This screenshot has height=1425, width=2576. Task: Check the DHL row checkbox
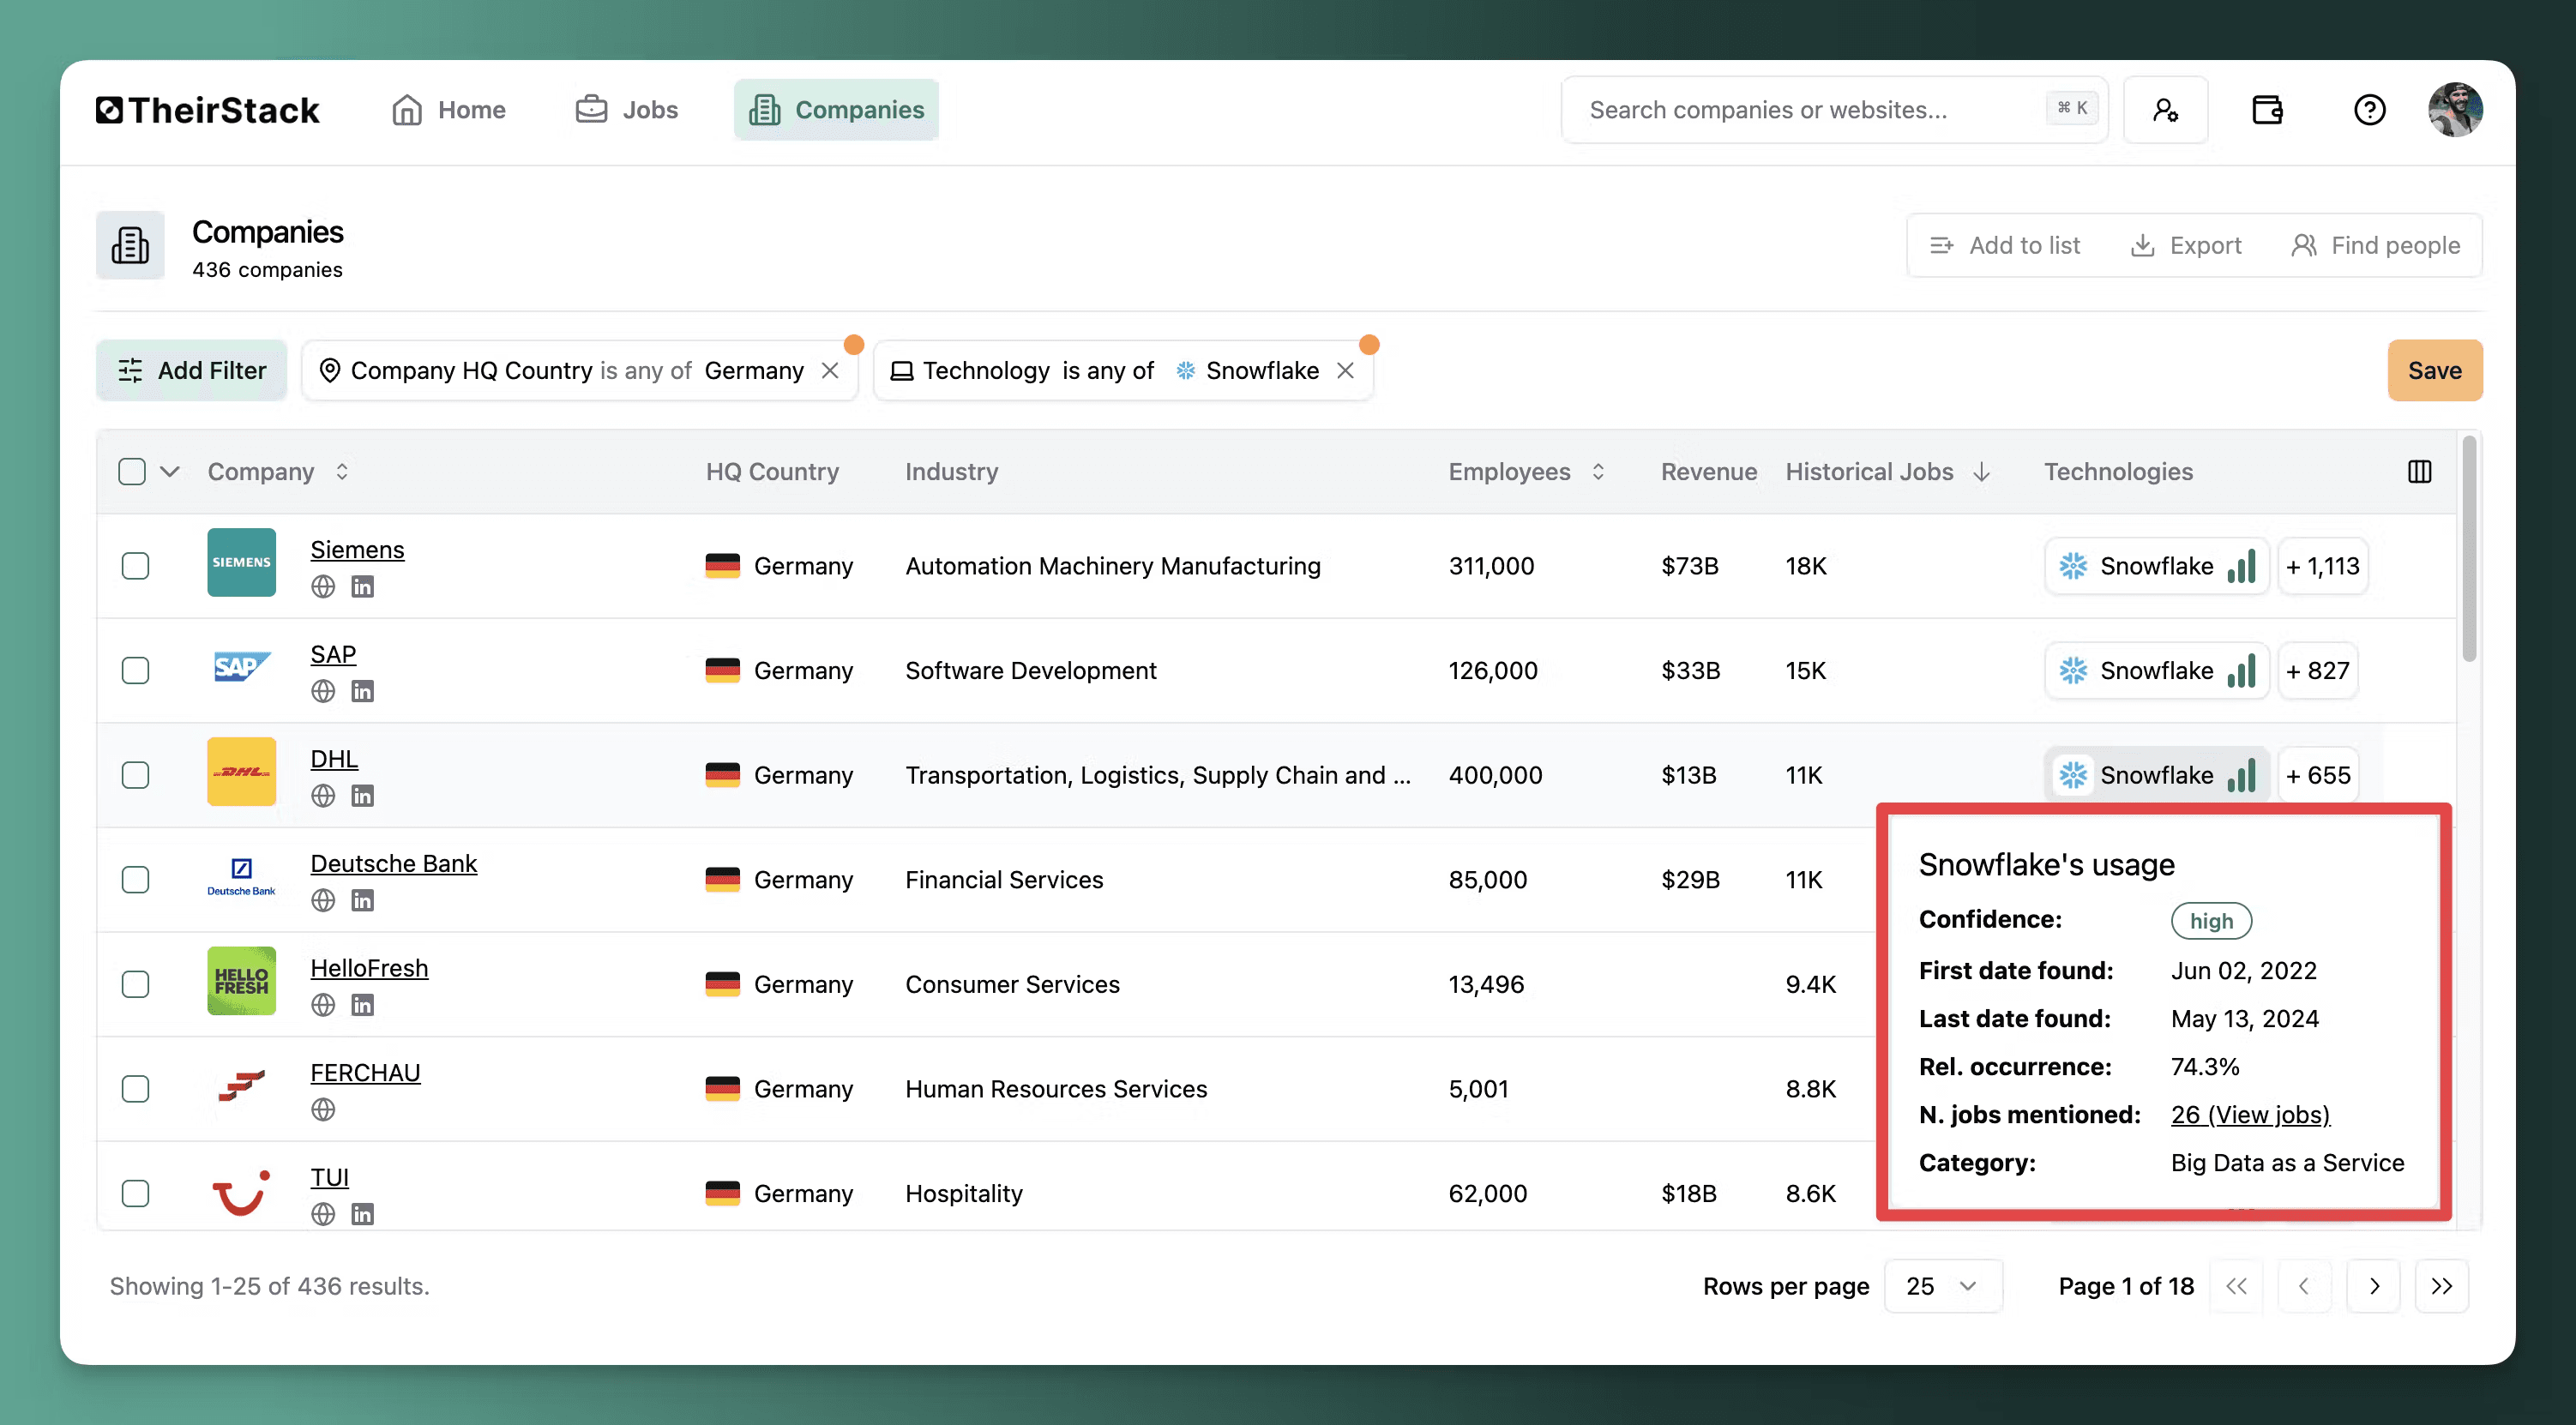pyautogui.click(x=135, y=775)
